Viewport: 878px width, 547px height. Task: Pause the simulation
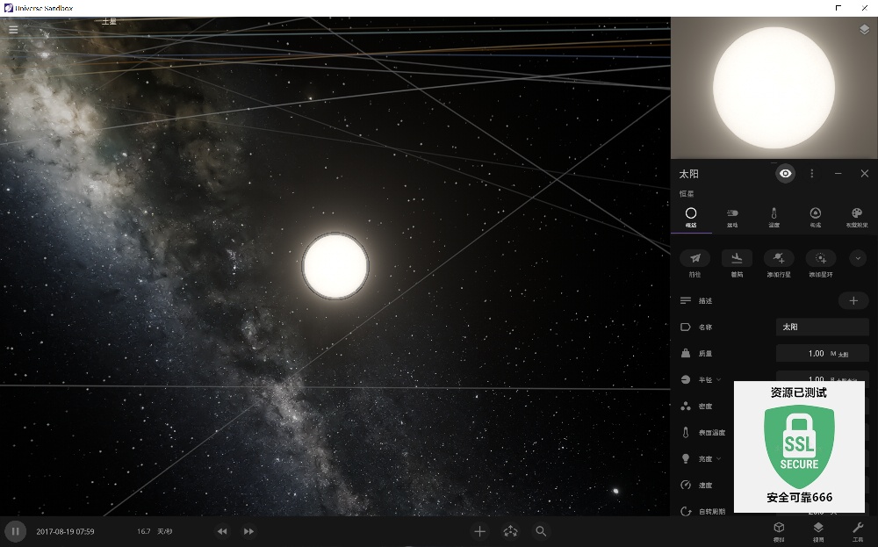[x=16, y=531]
